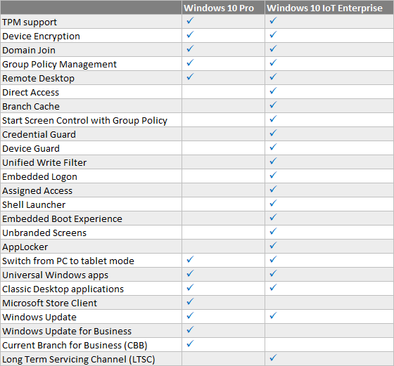Click Unified Write Filter checkmark in IoT column
394x366 pixels.
(x=273, y=161)
